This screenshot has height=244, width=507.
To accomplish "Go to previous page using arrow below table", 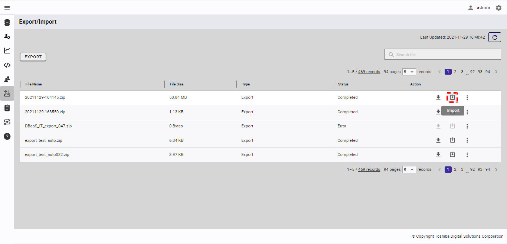I will click(x=440, y=169).
